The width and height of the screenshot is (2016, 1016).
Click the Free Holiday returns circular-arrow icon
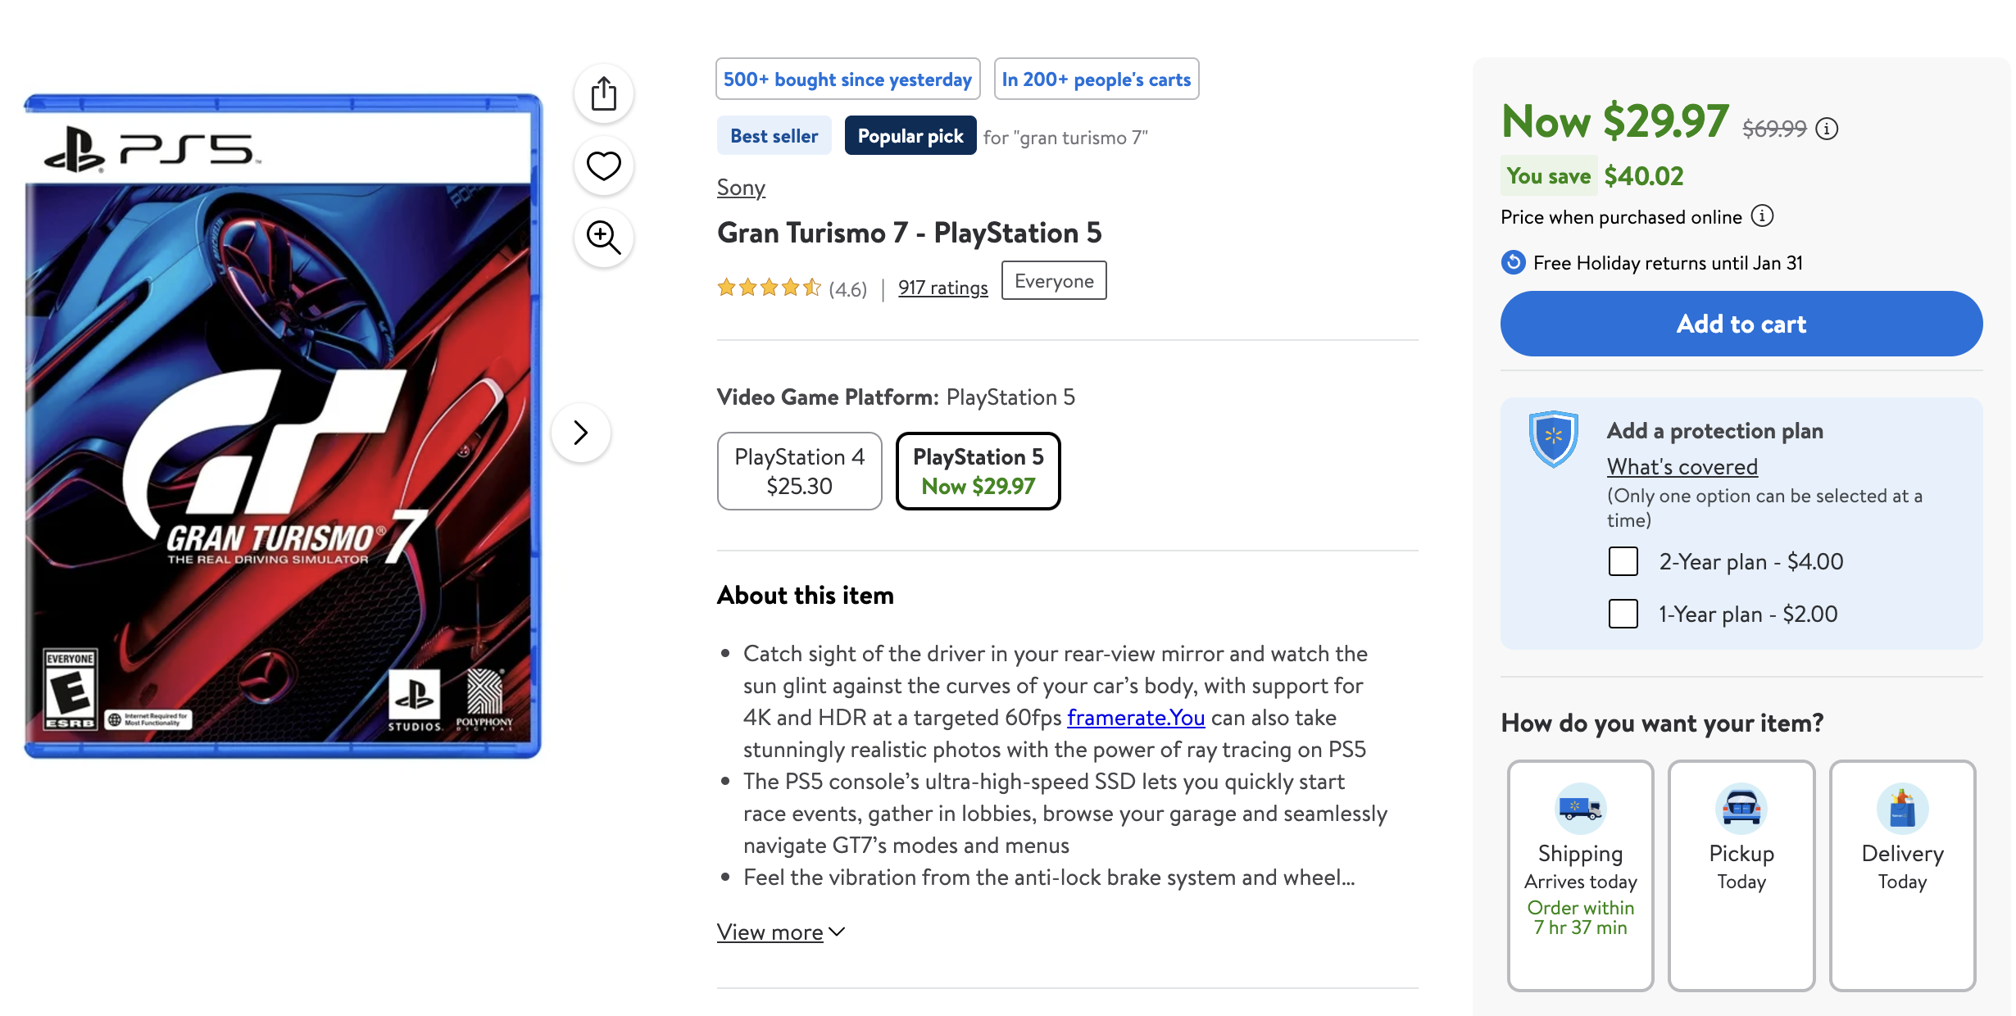1513,263
